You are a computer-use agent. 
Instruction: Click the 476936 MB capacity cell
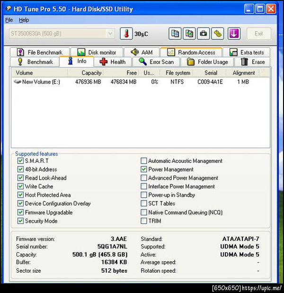point(88,82)
